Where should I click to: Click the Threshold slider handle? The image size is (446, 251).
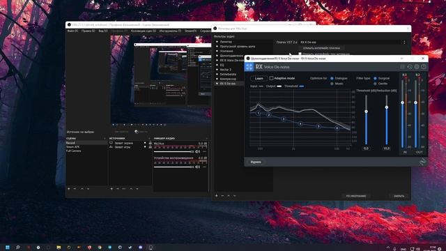tap(366, 112)
